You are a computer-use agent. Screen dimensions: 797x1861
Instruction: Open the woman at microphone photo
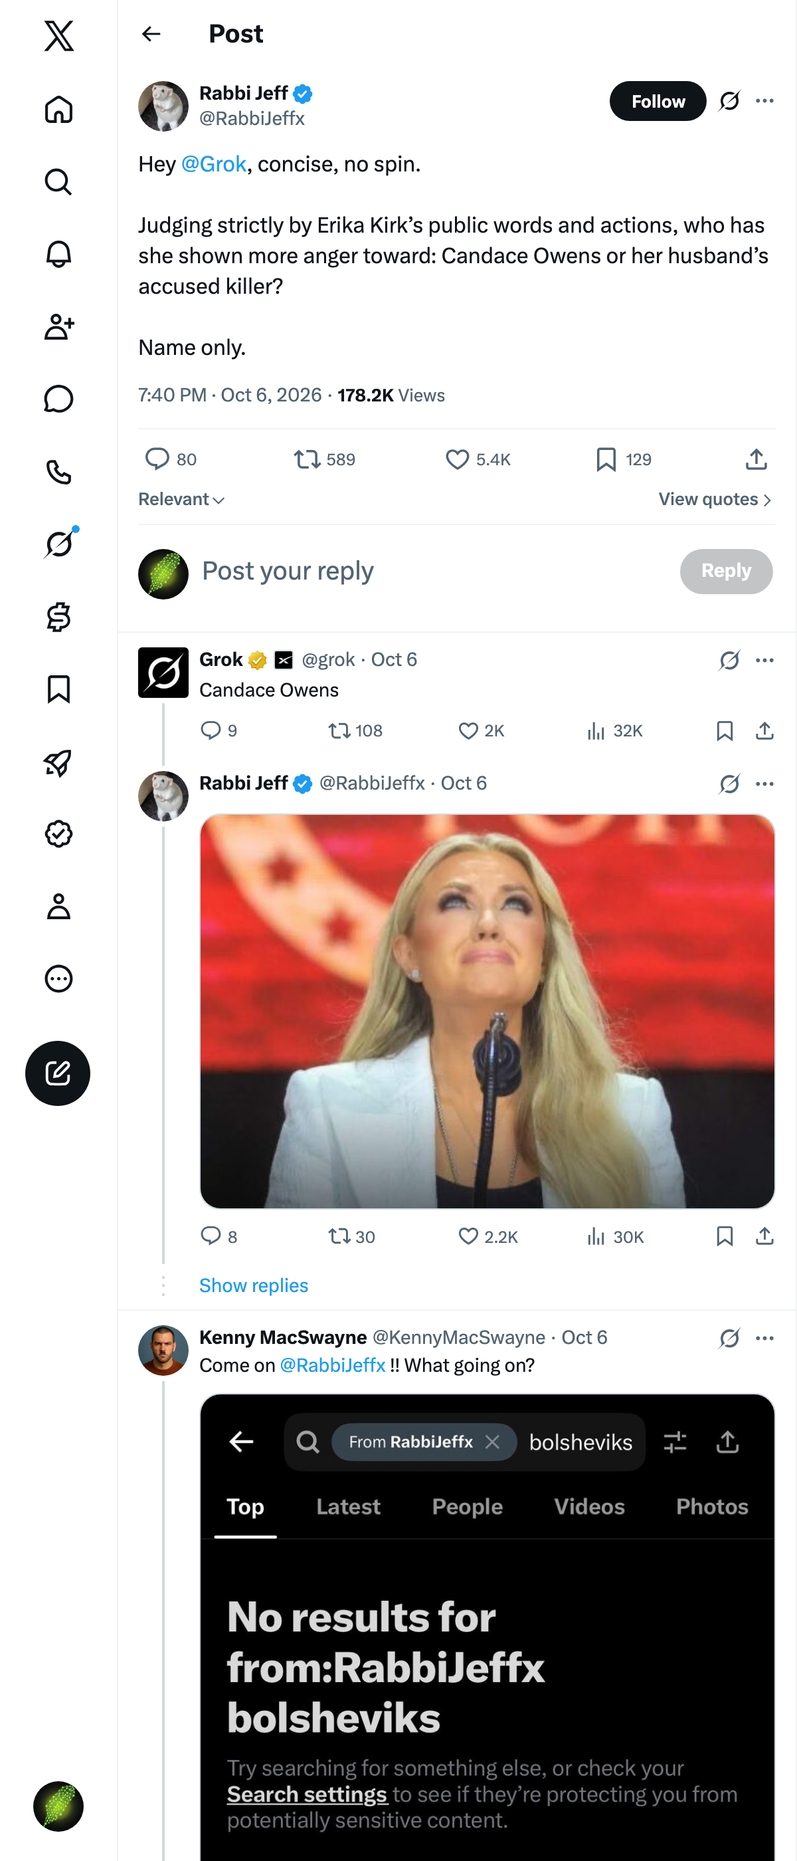point(487,1011)
